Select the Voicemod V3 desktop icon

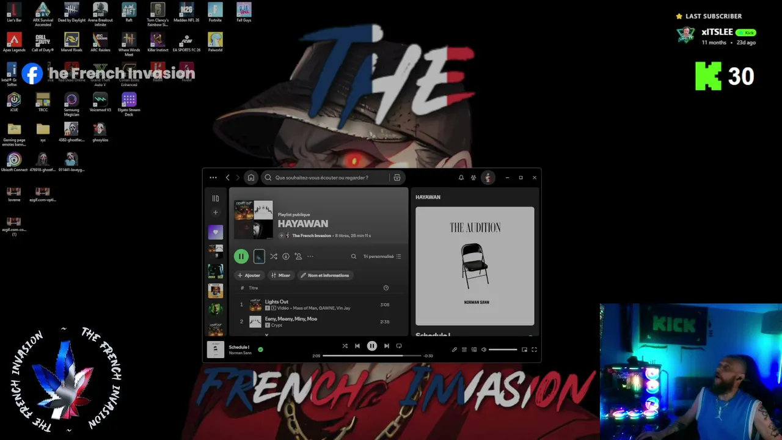pyautogui.click(x=100, y=102)
